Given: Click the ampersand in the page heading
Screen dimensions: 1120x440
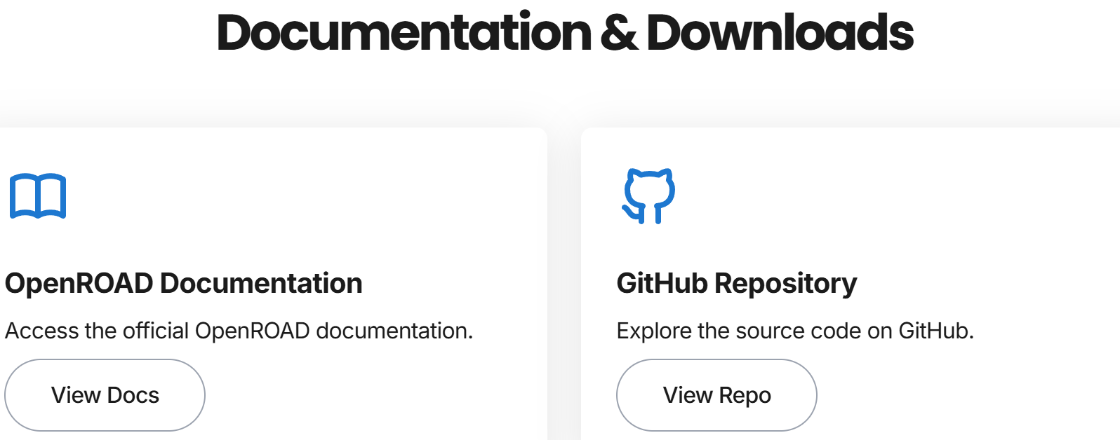Looking at the screenshot, I should [x=619, y=33].
